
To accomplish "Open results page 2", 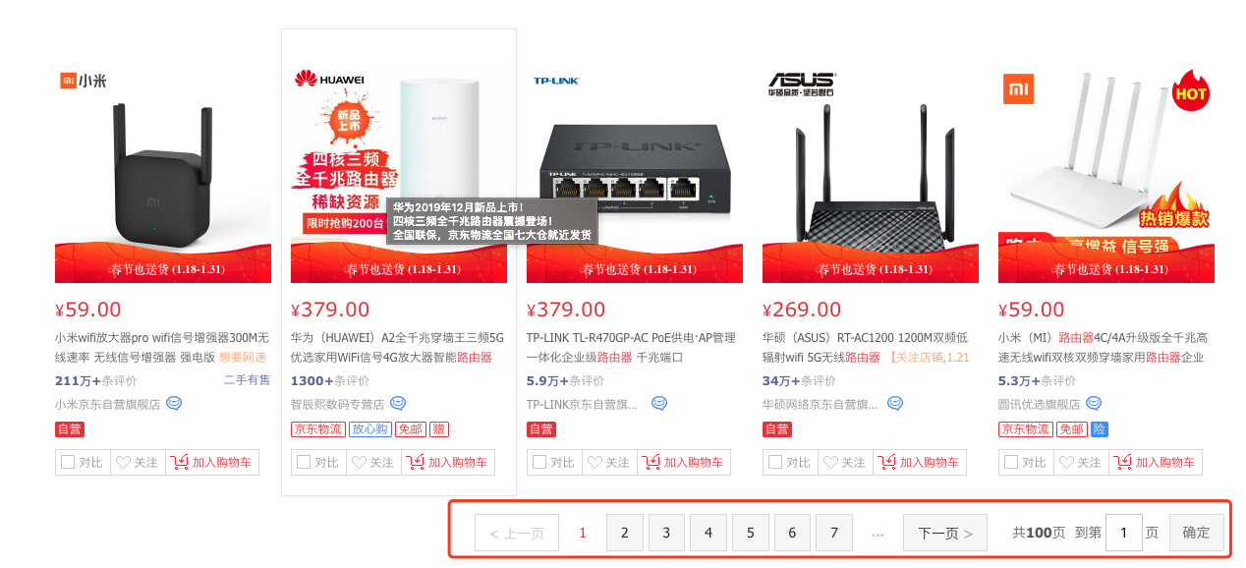I will tap(624, 533).
